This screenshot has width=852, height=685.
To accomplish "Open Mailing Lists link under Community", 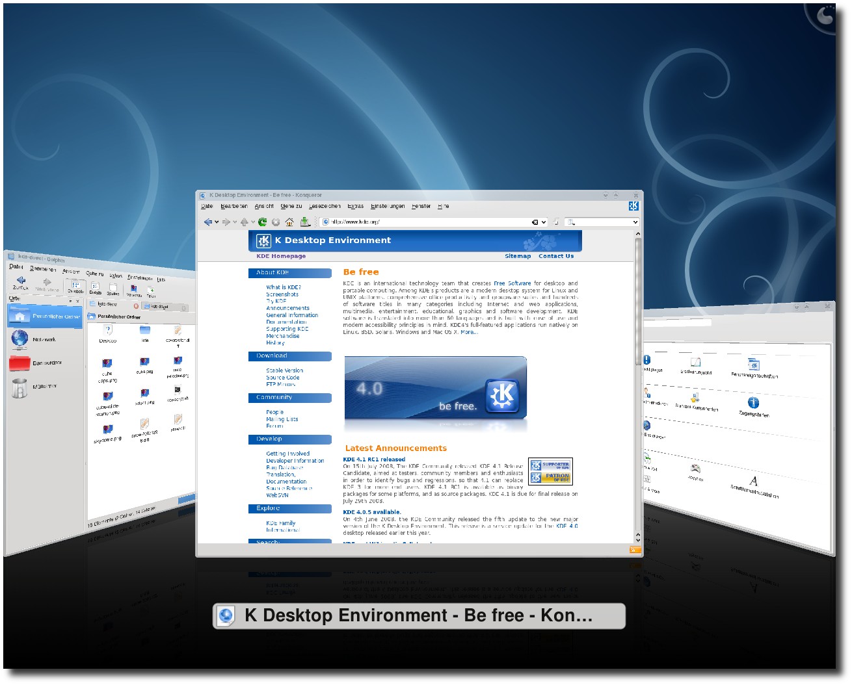I will coord(282,419).
